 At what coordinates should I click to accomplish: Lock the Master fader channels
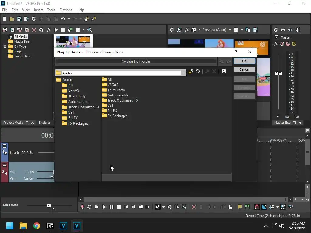[278, 116]
